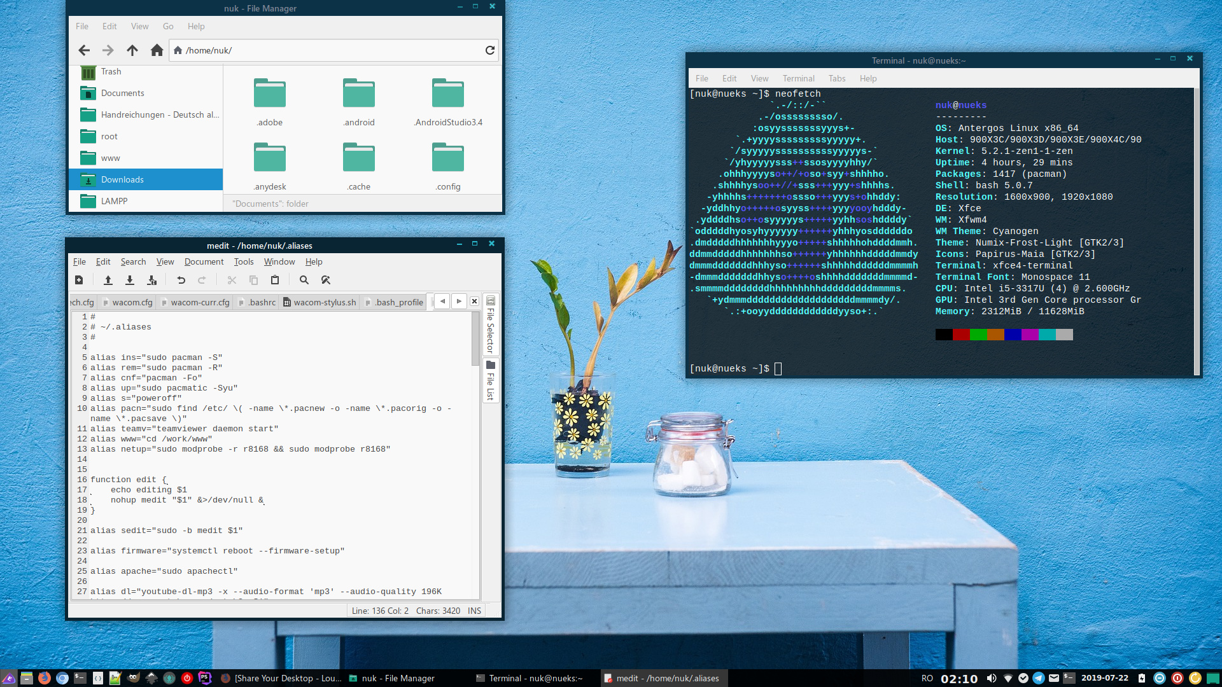Select Downloads in File Manager sidebar

[x=122, y=179]
